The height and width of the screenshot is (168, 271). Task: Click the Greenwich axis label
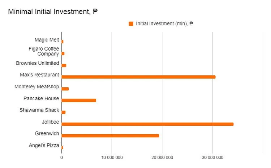47,134
